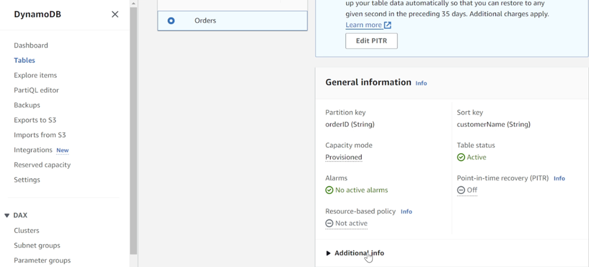589x267 pixels.
Task: Go to the Tables section
Action: click(24, 60)
